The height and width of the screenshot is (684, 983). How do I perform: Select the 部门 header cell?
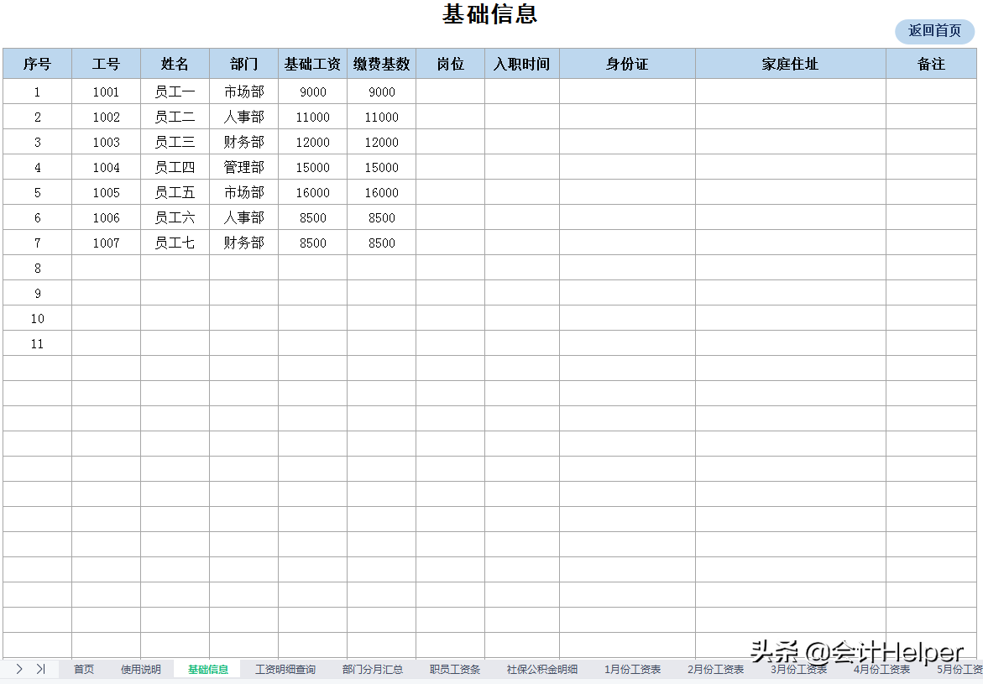point(244,64)
